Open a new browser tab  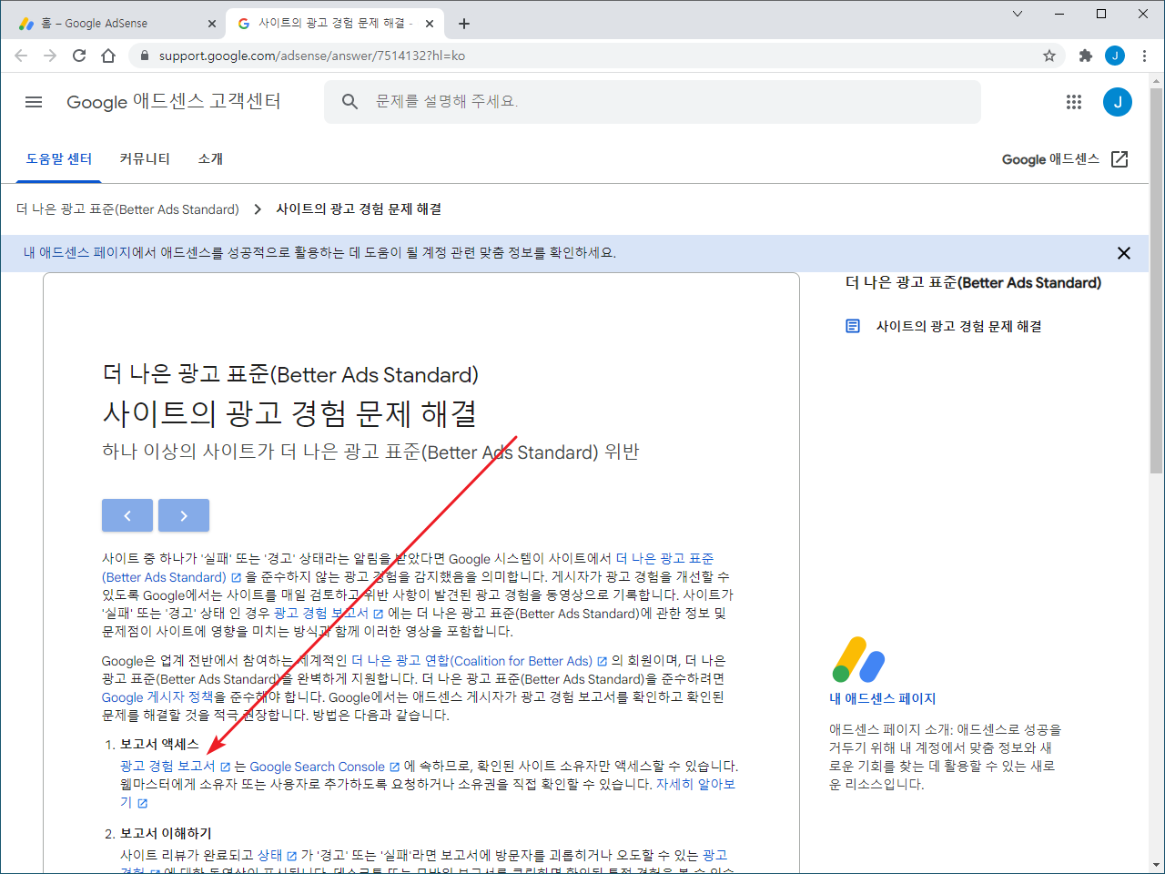tap(464, 24)
